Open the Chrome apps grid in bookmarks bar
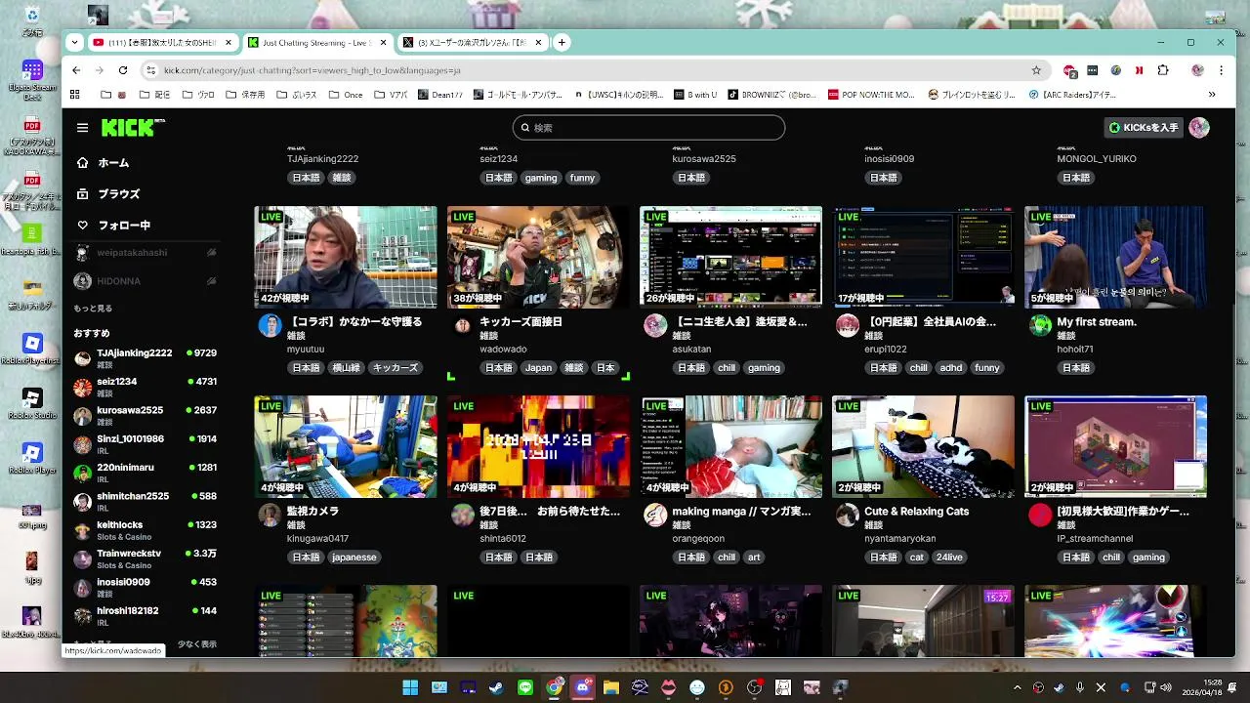 click(x=76, y=95)
